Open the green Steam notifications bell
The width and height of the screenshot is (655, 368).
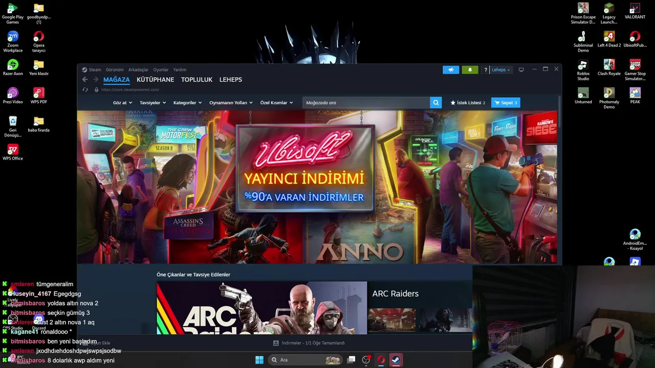point(470,70)
